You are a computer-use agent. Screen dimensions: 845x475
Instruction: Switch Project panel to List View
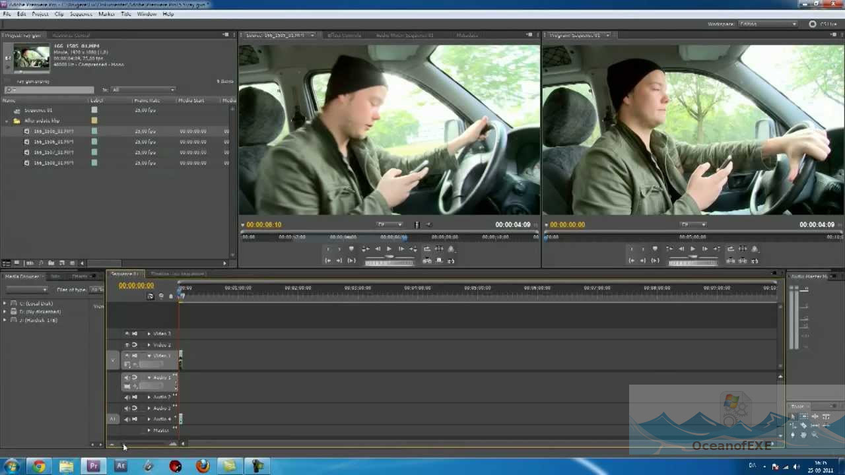(7, 263)
